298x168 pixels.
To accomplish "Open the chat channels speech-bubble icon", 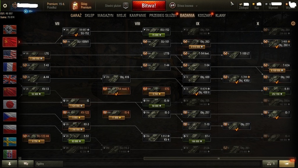I will point(26,164).
